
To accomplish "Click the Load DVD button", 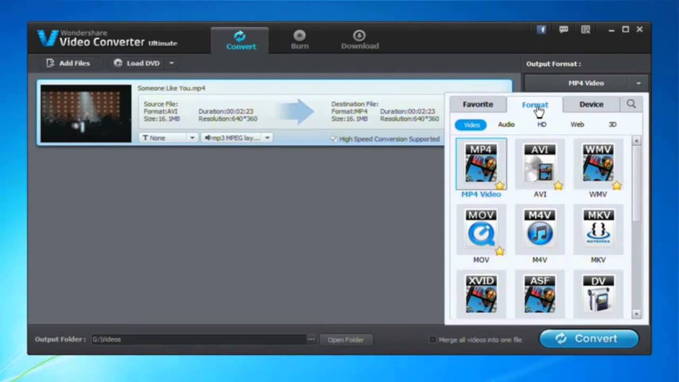I will [x=137, y=63].
